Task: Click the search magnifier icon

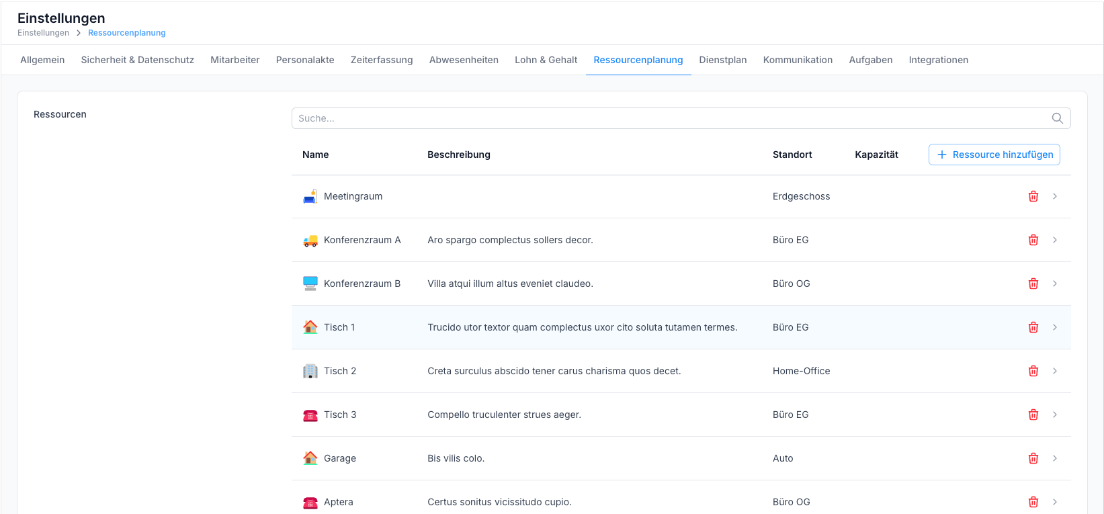Action: (x=1057, y=118)
